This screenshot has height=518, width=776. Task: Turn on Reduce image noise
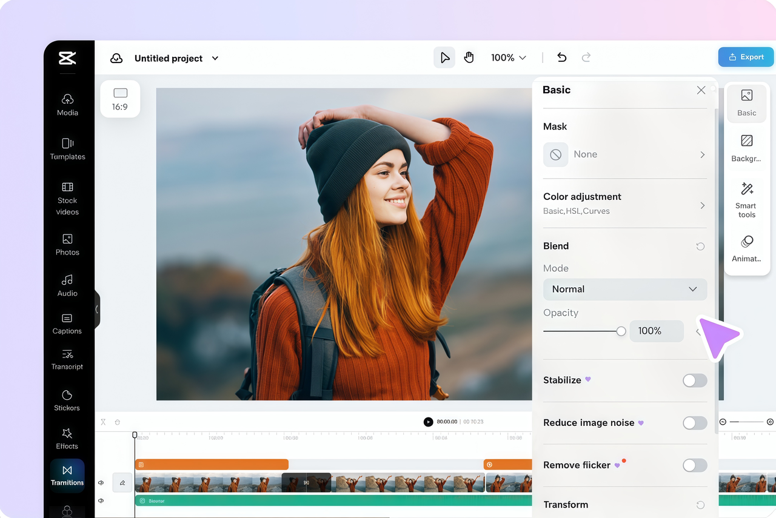pos(695,423)
